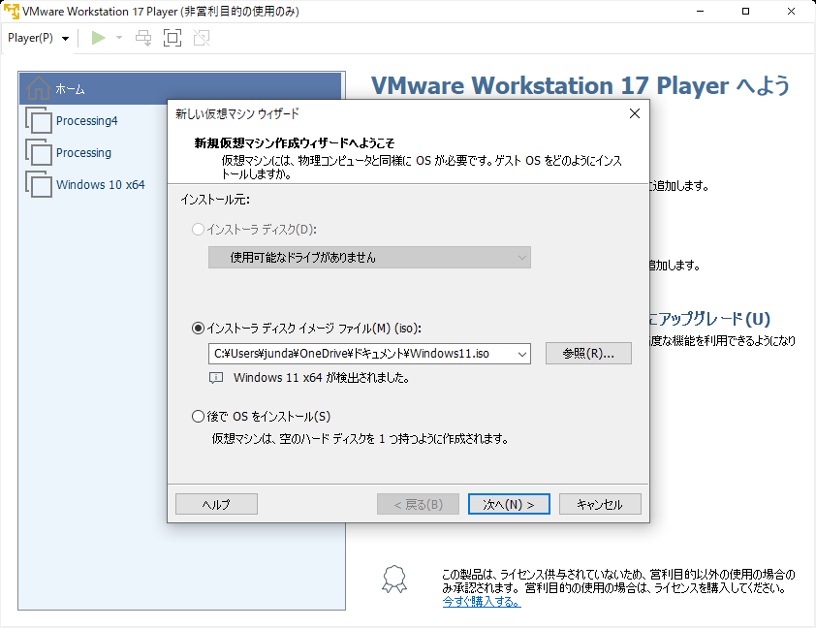Viewport: 816px width, 628px height.
Task: Click the Windows 10 x64 VM icon
Action: pos(39,184)
